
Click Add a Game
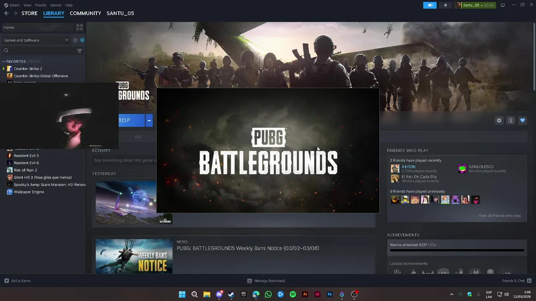click(17, 281)
